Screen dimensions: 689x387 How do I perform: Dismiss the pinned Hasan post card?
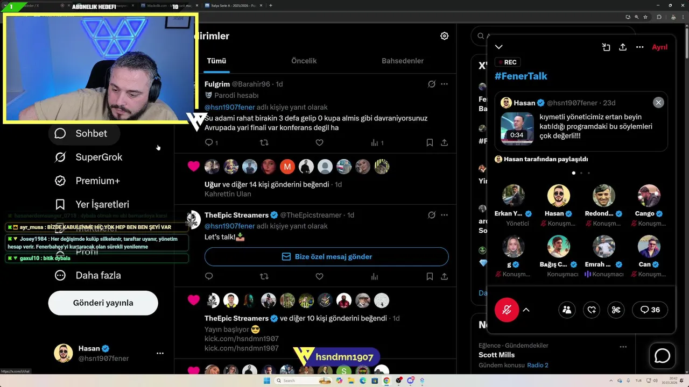pos(658,103)
